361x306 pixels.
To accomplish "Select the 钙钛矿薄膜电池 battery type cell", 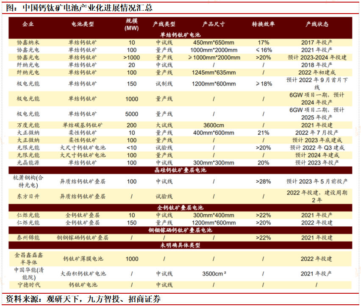I will point(83,259).
